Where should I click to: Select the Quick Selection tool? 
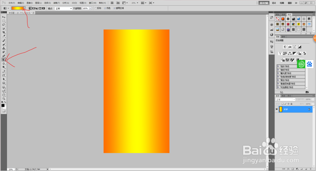coord(3,29)
